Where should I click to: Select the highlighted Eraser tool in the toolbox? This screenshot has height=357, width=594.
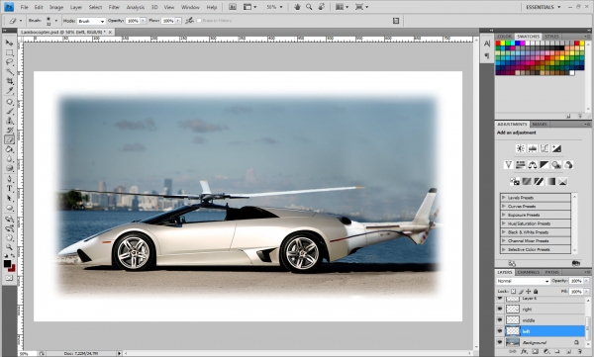[x=9, y=139]
